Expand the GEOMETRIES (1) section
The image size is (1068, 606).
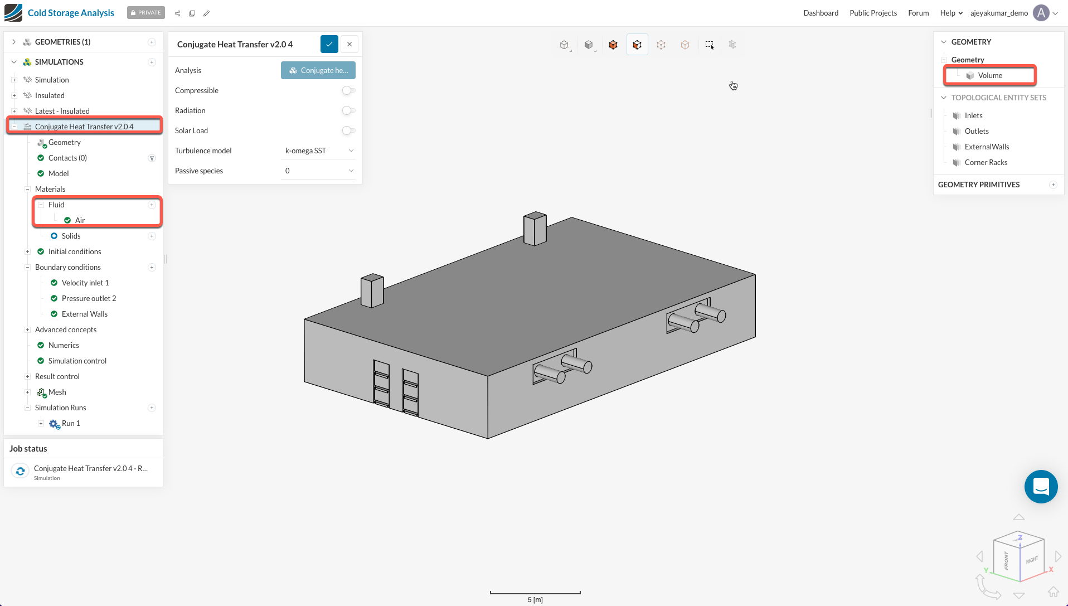(14, 42)
